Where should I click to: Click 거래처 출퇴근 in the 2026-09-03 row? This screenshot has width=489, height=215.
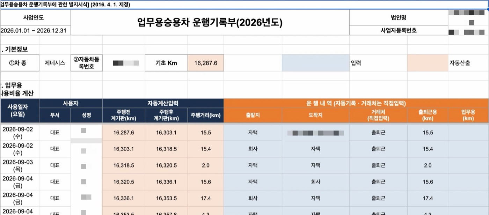coord(378,165)
